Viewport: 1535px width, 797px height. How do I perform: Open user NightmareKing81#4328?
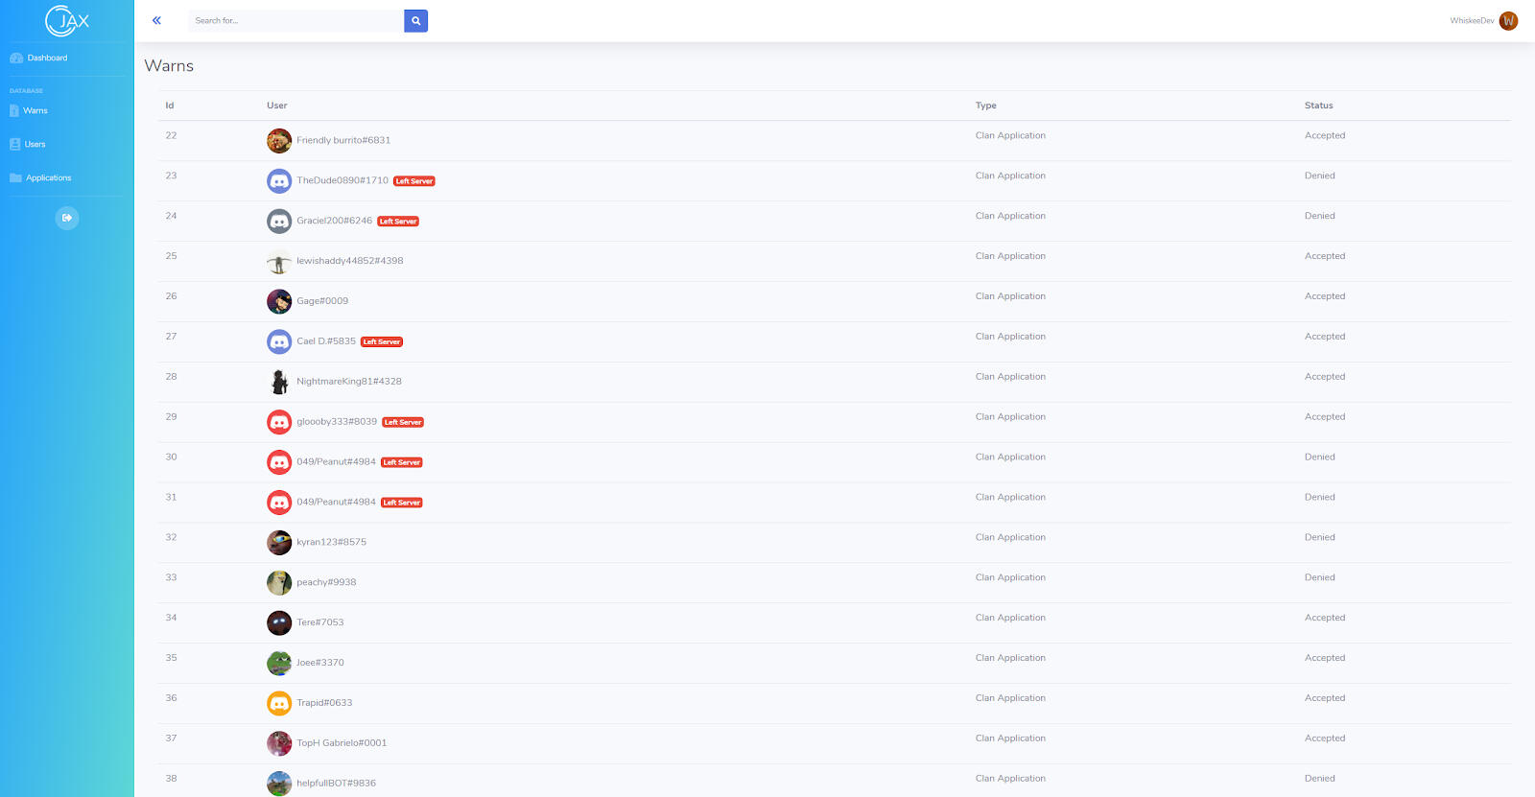348,382
